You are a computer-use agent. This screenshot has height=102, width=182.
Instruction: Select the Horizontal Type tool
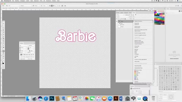[4, 51]
